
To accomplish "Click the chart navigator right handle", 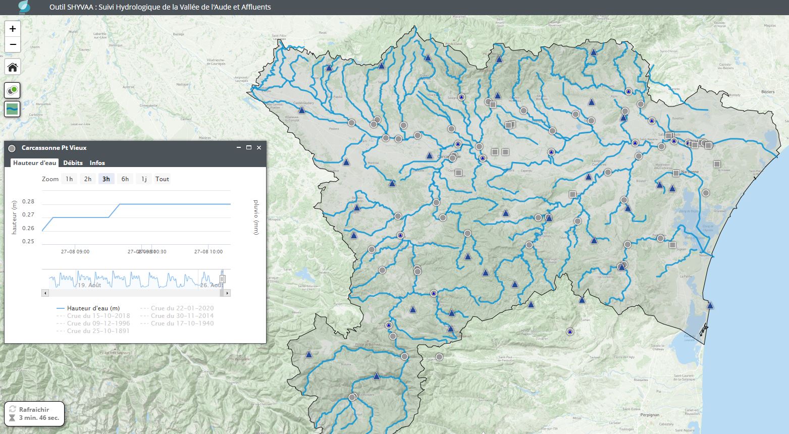I will [x=222, y=279].
